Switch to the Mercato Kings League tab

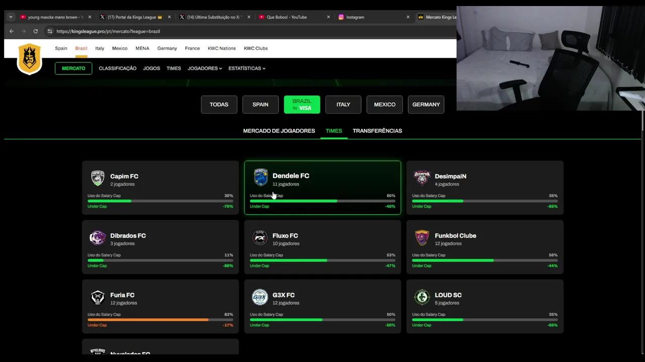pos(436,17)
